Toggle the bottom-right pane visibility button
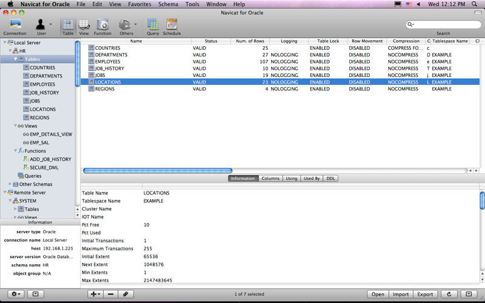 tap(469, 294)
